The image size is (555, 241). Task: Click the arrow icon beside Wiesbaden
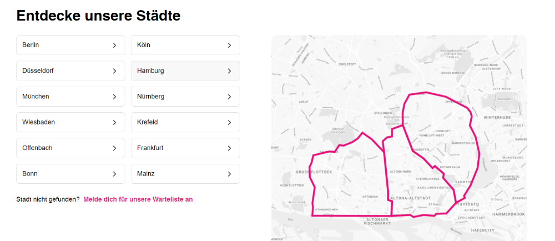click(x=114, y=123)
